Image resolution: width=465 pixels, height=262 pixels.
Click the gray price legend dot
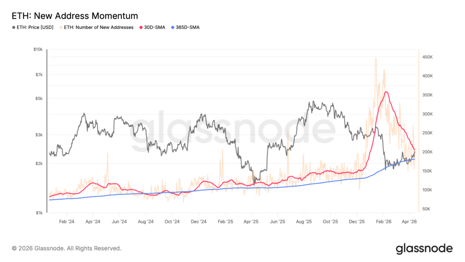click(x=14, y=27)
